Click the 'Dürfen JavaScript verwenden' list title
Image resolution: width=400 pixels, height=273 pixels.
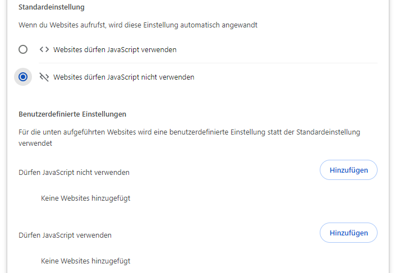(x=65, y=235)
